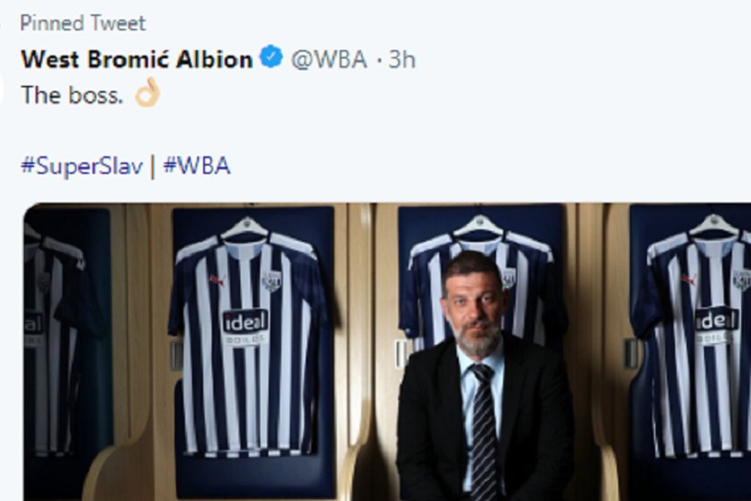The image size is (751, 501).
Task: Open the #SuperSlav hashtag
Action: (82, 166)
